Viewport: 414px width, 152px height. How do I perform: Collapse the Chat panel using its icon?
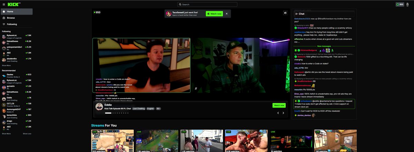click(296, 14)
